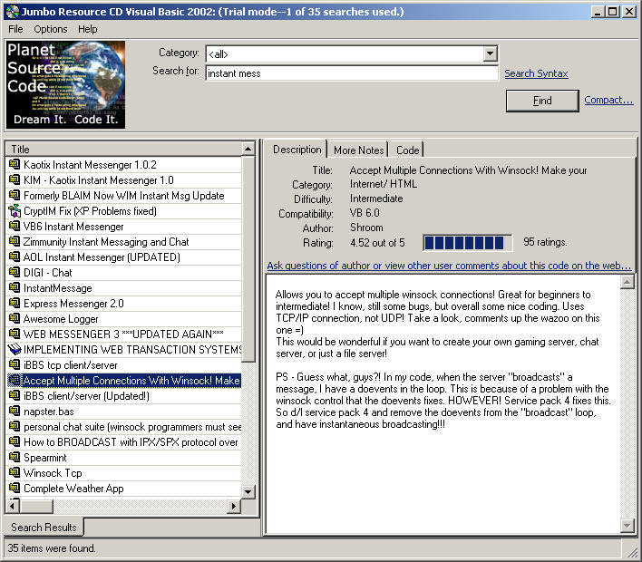
Task: Click the Compact... link
Action: click(x=608, y=100)
